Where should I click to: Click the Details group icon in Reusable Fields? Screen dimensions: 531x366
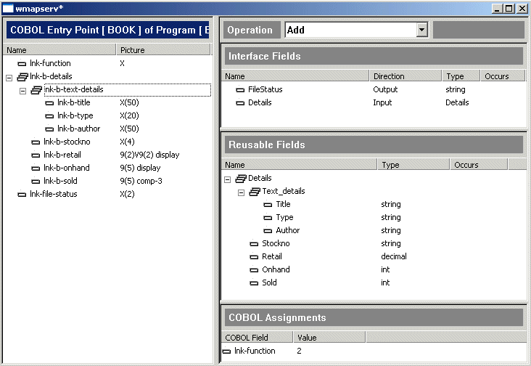(x=241, y=179)
